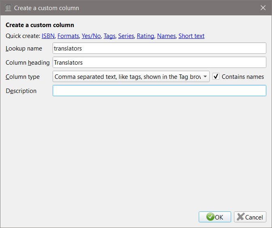Click the calibre library icon in title bar
This screenshot has width=272, height=228.
[8, 8]
